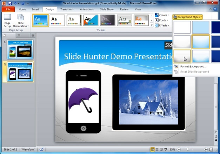Apply the orange and blue angled theme
The height and width of the screenshot is (154, 220).
coord(91,20)
